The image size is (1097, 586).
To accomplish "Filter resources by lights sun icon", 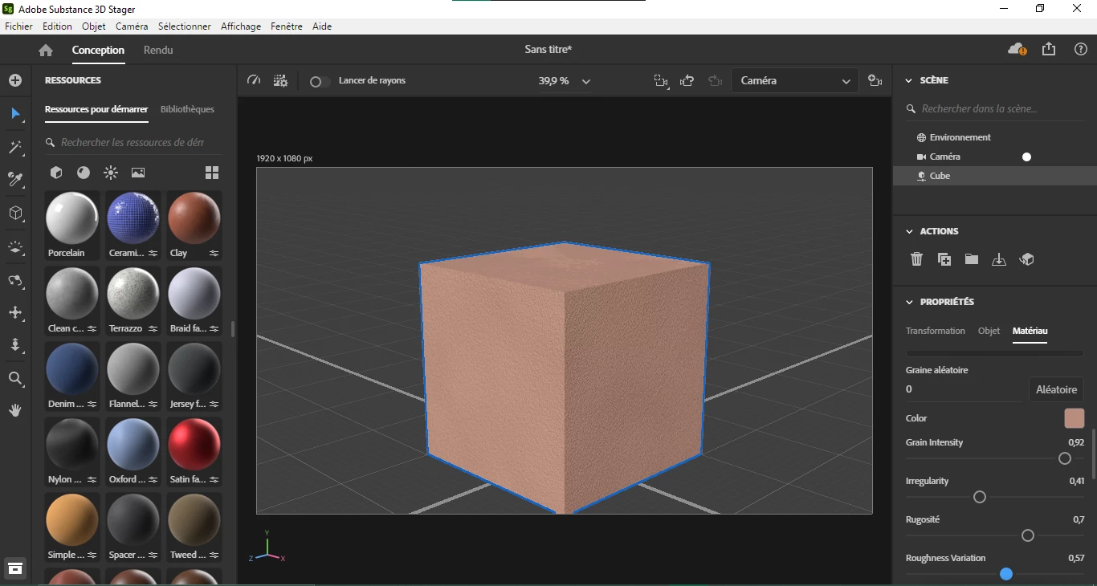I will (111, 173).
